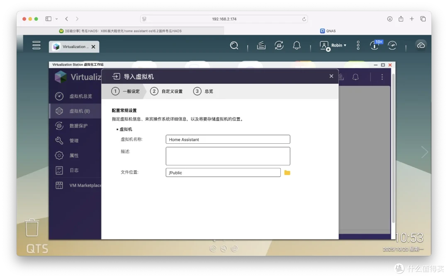
Task: Expand the Safari sidebar dropdown chevron
Action: click(x=56, y=19)
